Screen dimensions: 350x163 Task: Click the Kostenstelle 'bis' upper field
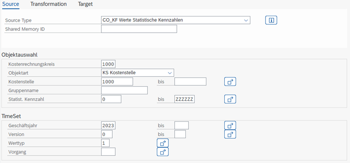click(x=190, y=82)
